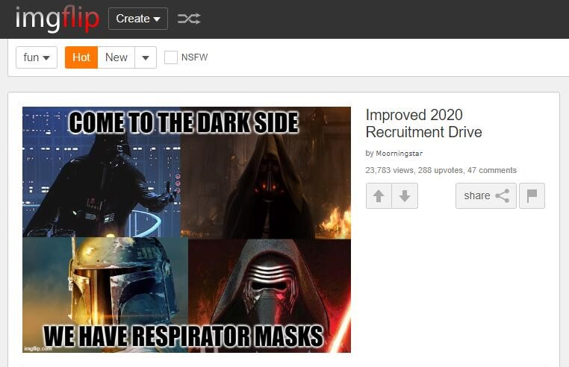This screenshot has height=367, width=569.
Task: Open the Improved 2020 Recruitment Drive title
Action: pyautogui.click(x=424, y=123)
